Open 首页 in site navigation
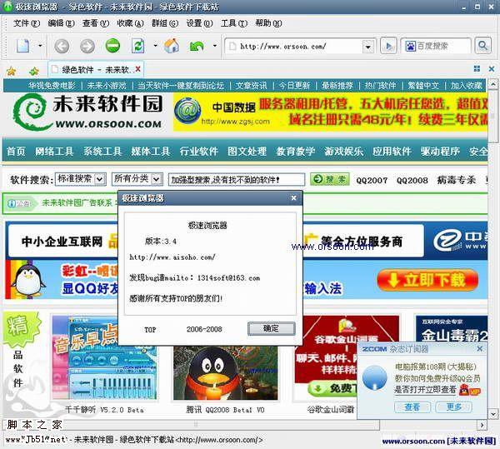Viewport: 500px width, 449px height. [16, 152]
